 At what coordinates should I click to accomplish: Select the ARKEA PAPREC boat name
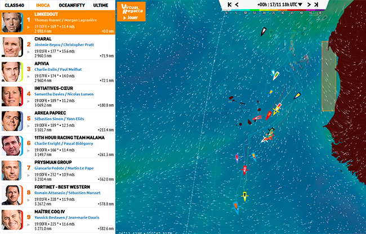pos(50,113)
